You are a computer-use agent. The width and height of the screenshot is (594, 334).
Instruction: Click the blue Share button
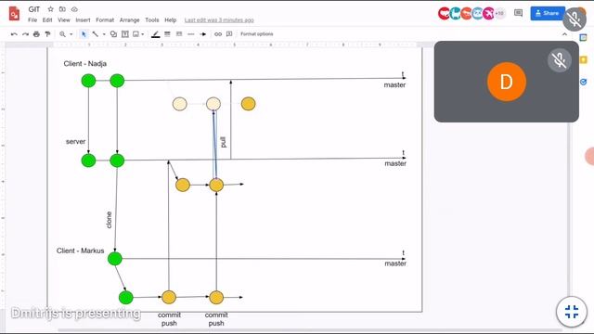[x=548, y=13]
